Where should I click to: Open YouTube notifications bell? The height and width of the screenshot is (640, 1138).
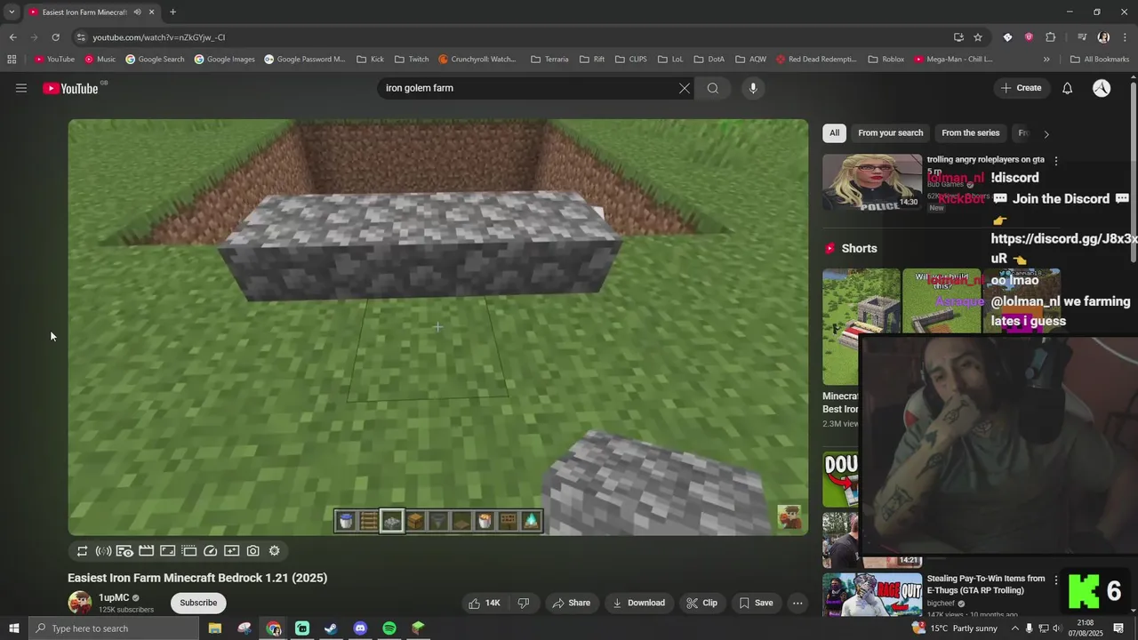point(1067,88)
